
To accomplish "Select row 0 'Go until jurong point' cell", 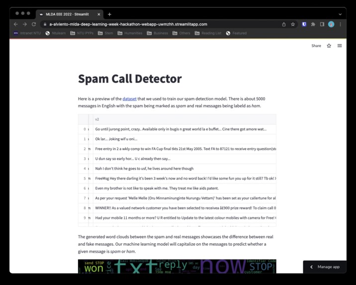I will [185, 129].
